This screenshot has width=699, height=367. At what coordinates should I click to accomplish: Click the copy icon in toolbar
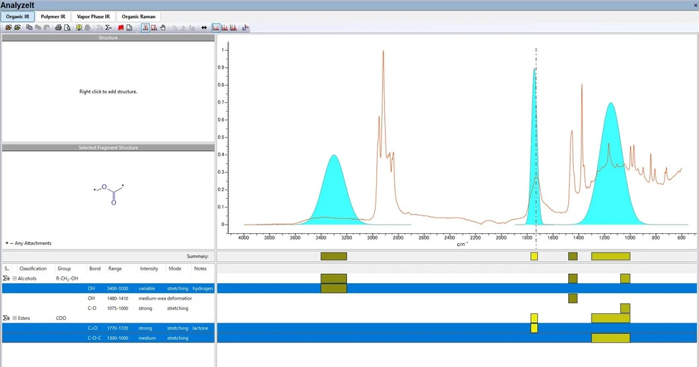point(29,28)
